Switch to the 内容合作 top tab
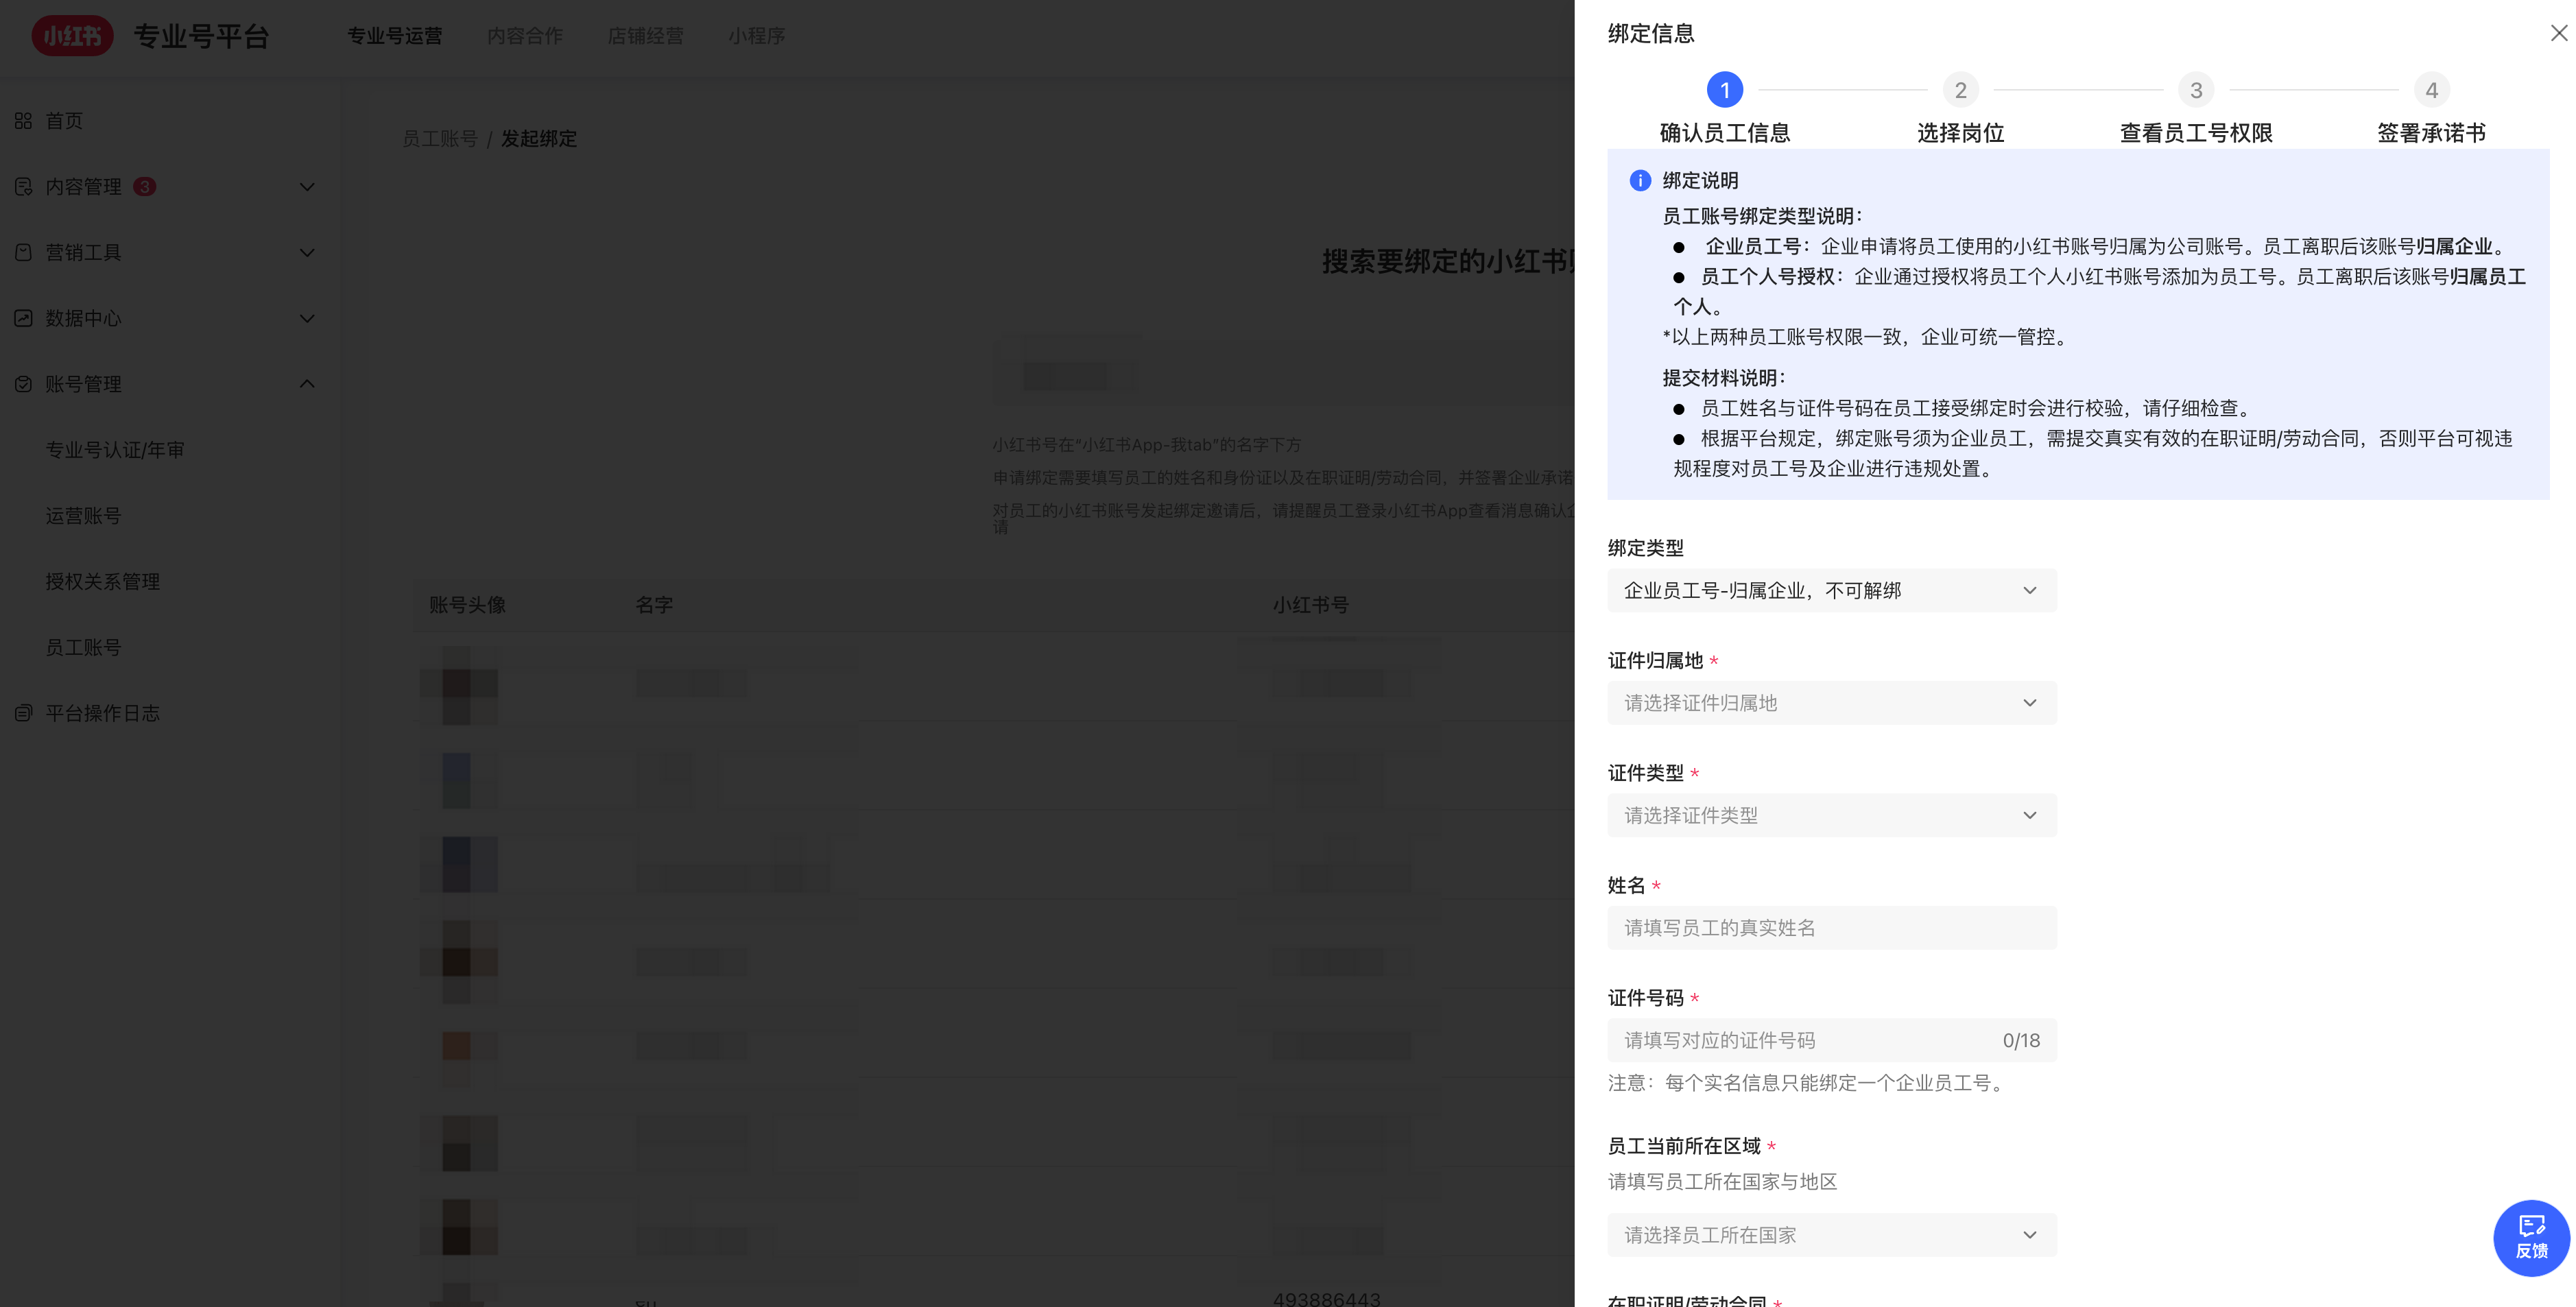Image resolution: width=2576 pixels, height=1307 pixels. [x=524, y=36]
